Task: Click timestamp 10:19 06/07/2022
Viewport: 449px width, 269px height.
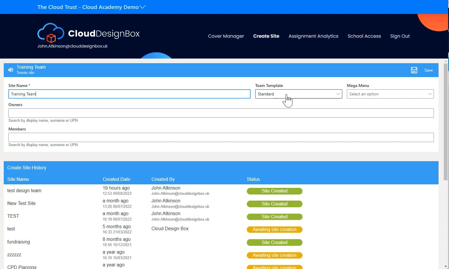Action: point(117,219)
